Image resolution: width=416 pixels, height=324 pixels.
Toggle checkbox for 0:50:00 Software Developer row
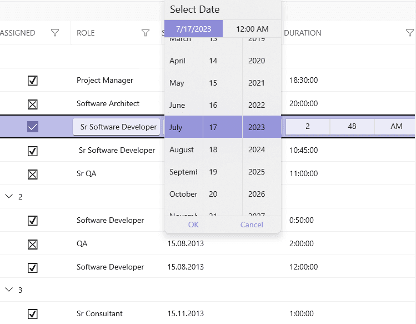[33, 221]
